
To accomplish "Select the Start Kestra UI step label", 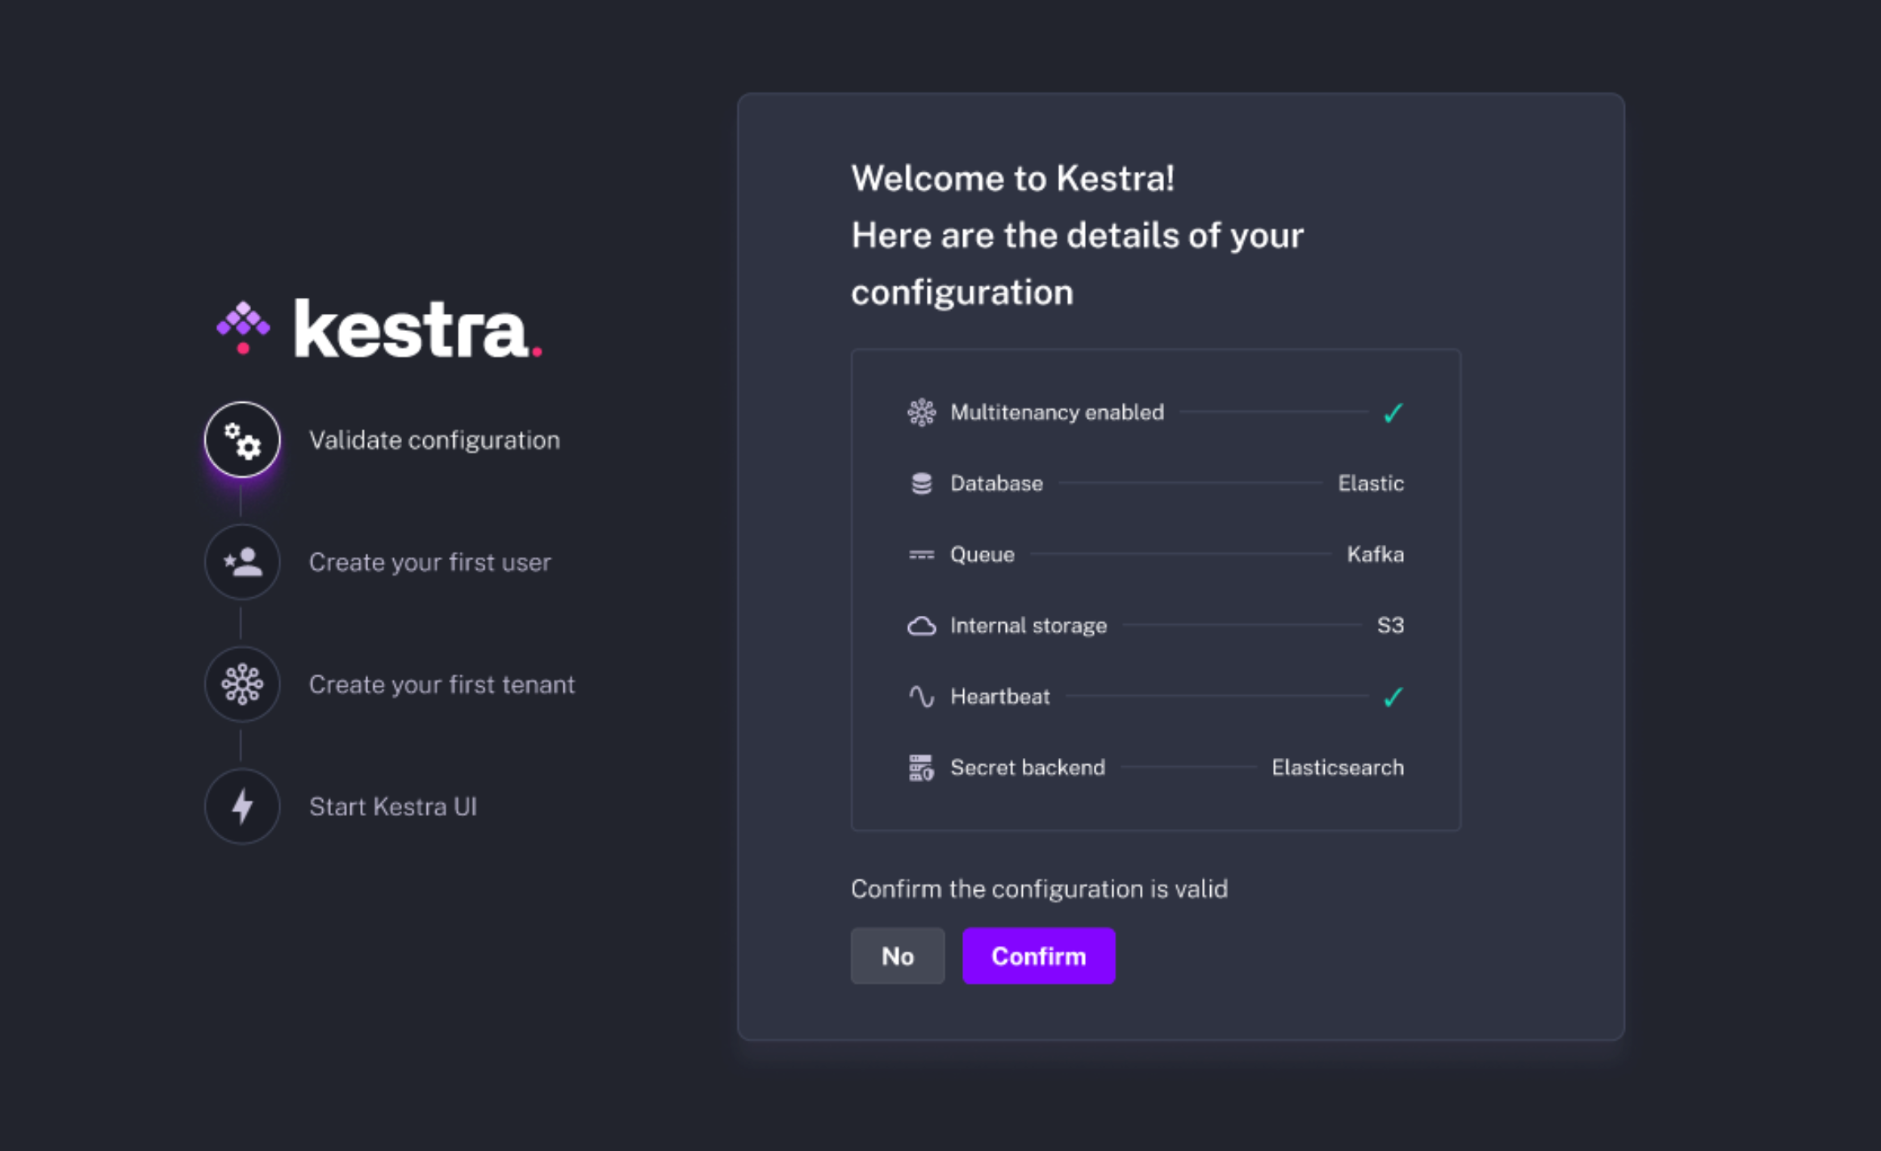I will tap(393, 807).
